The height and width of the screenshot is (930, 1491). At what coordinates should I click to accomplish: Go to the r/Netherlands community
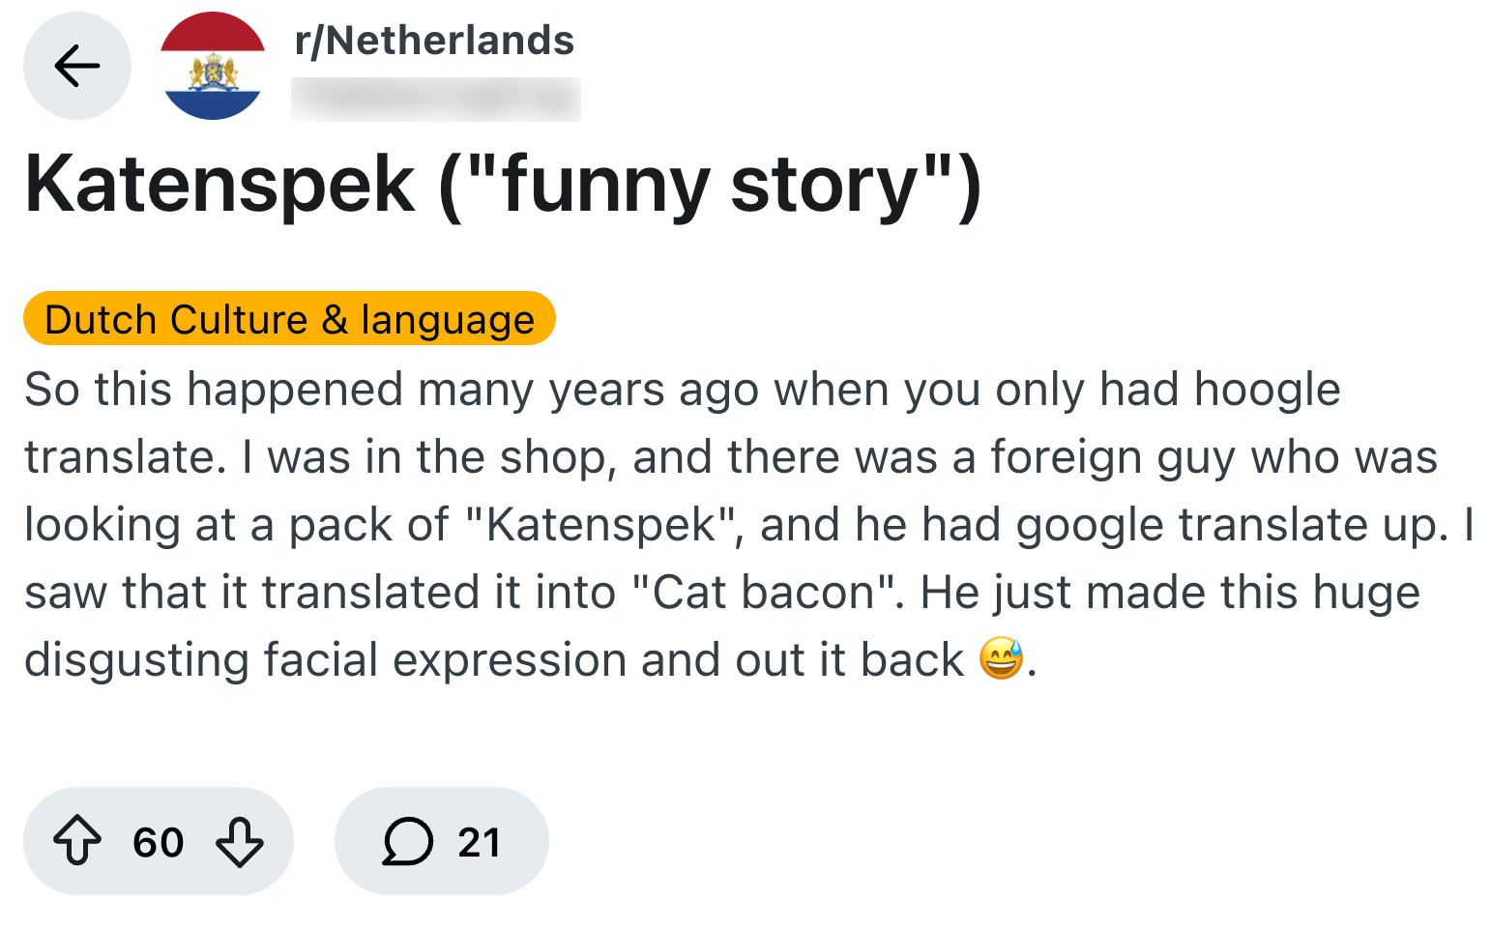tap(434, 41)
